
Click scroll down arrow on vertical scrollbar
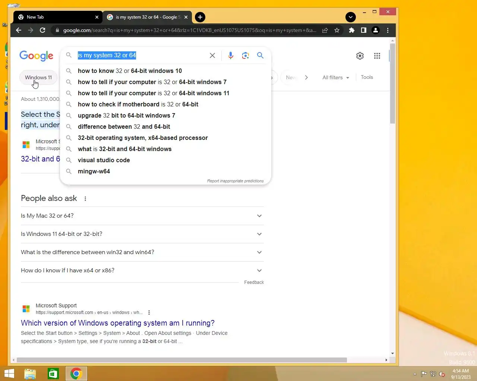[x=392, y=353]
